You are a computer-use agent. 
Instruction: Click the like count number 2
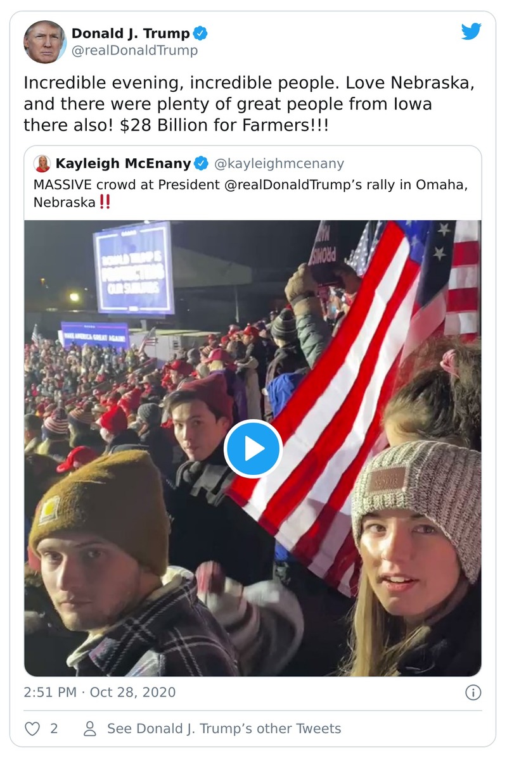tap(54, 729)
